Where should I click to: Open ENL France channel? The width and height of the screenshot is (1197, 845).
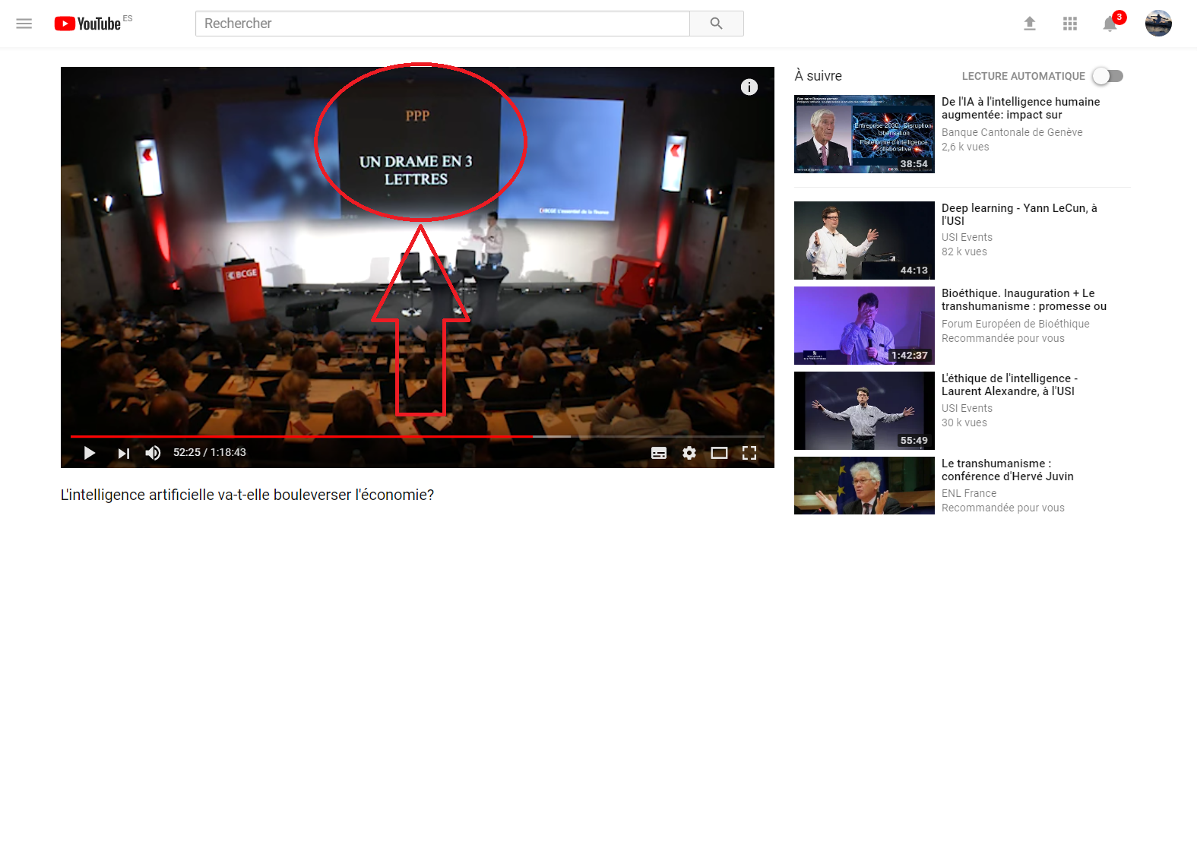click(x=969, y=493)
